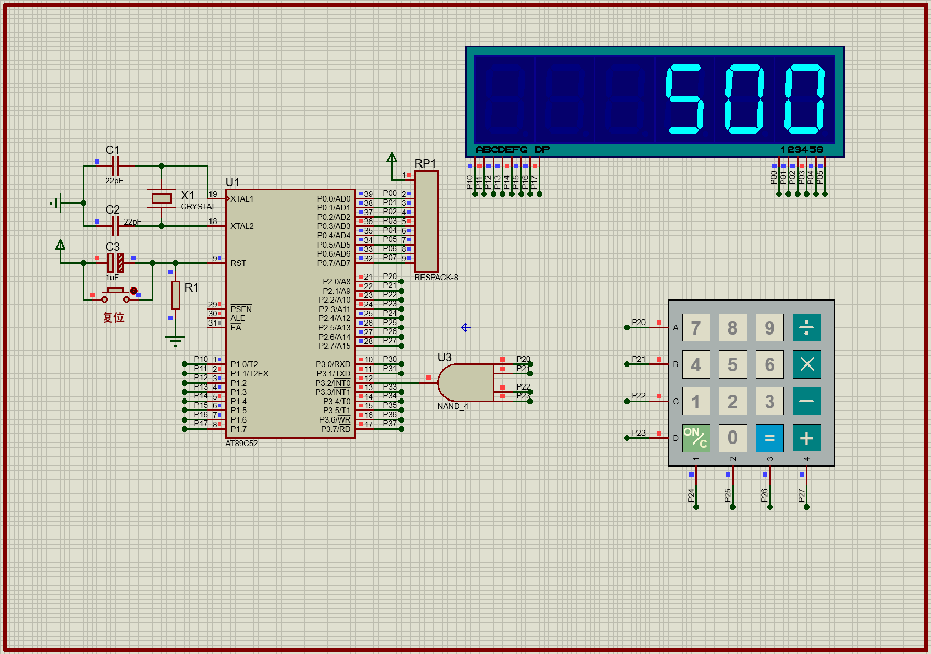Click the PSEN pin label
The height and width of the screenshot is (654, 931).
[241, 309]
